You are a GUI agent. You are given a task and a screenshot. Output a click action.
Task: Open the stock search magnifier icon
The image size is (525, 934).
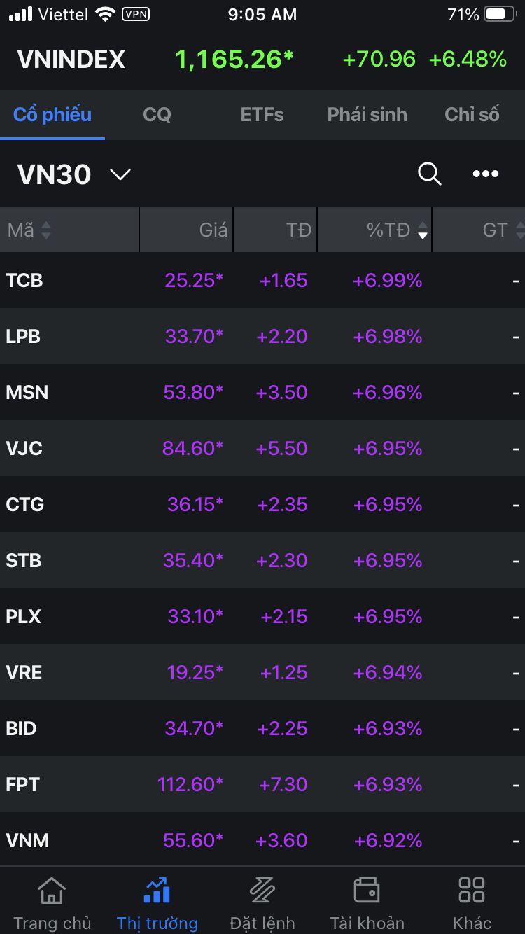click(429, 174)
